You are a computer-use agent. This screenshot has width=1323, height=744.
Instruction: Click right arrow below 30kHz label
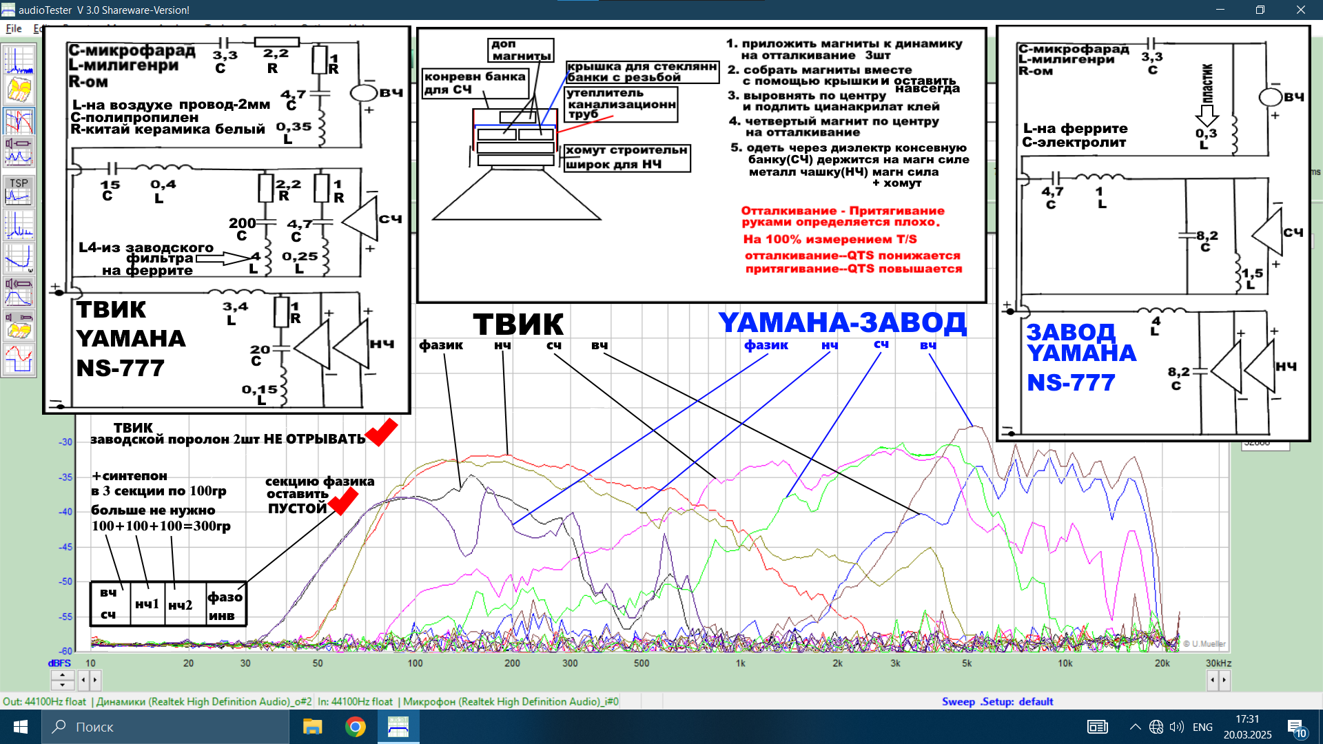[x=1224, y=681]
